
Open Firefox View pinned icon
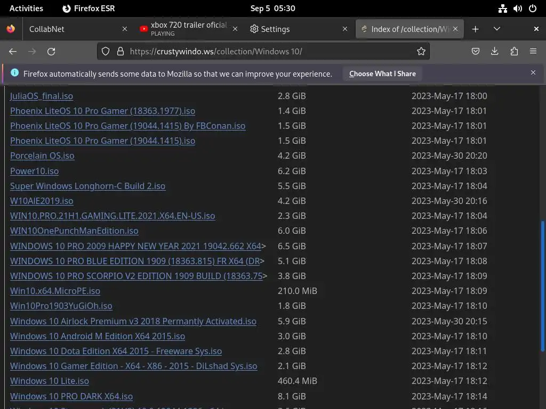click(x=11, y=29)
